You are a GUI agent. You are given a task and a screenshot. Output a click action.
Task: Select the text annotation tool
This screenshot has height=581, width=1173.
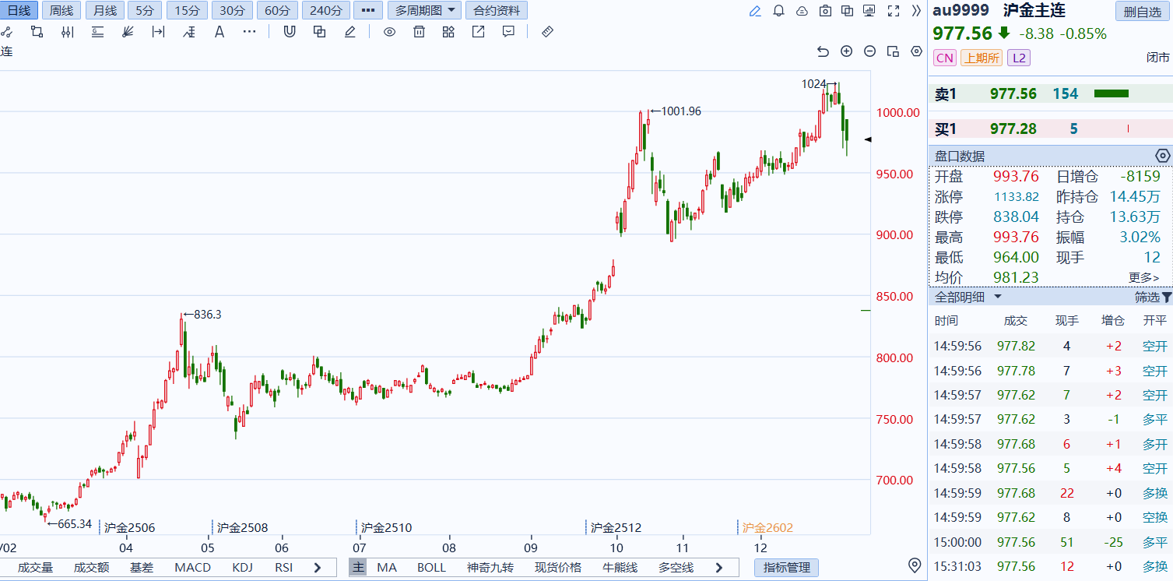tap(219, 31)
